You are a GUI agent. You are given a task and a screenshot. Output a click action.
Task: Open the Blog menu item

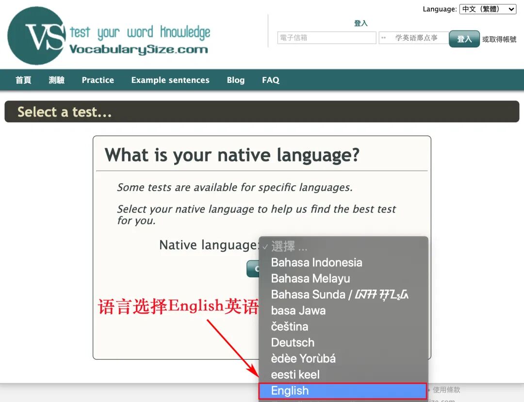[x=236, y=80]
